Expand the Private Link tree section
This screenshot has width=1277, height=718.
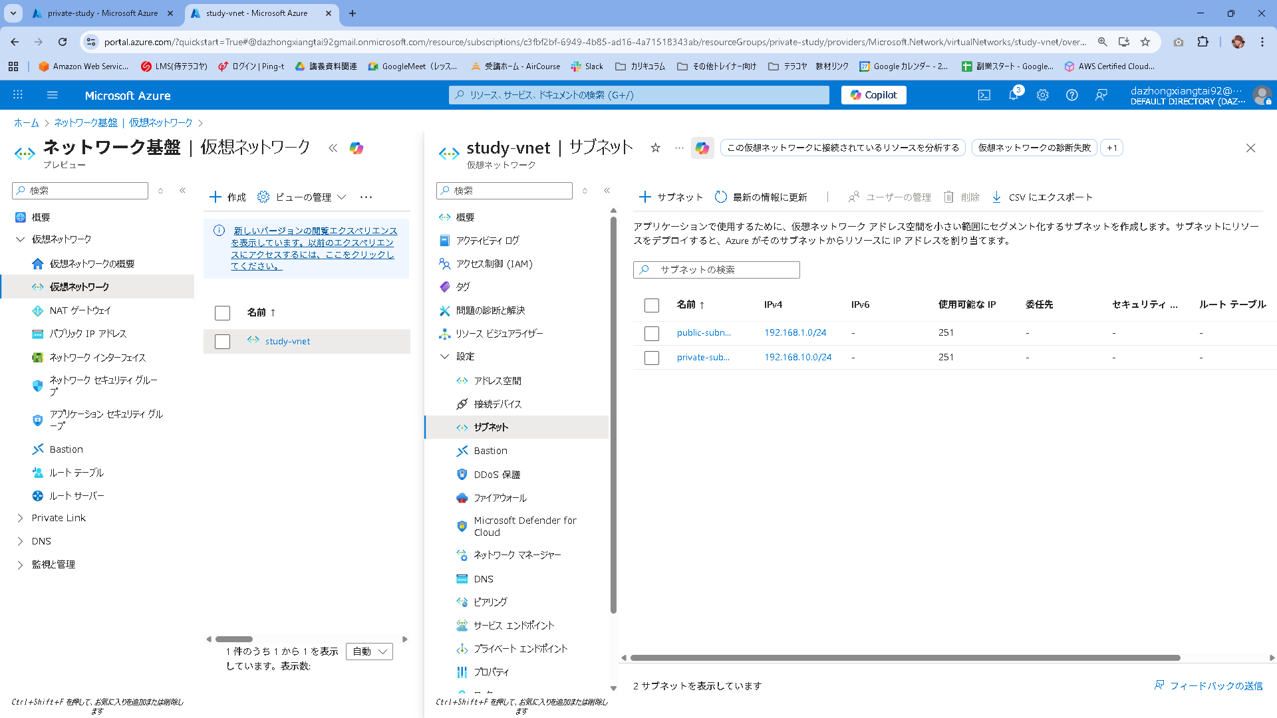click(x=20, y=518)
